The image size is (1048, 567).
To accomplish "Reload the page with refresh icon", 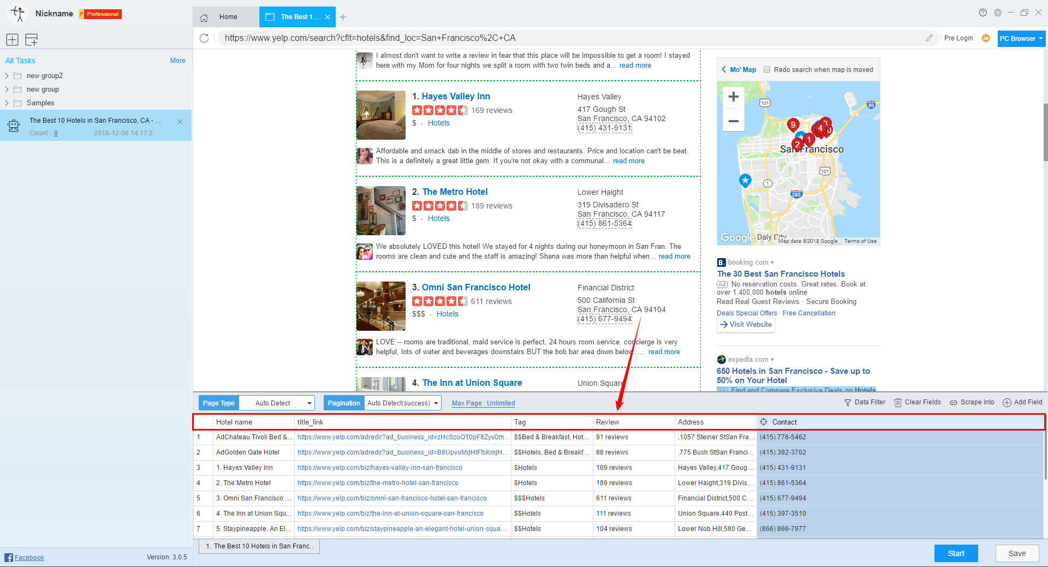I will [204, 38].
